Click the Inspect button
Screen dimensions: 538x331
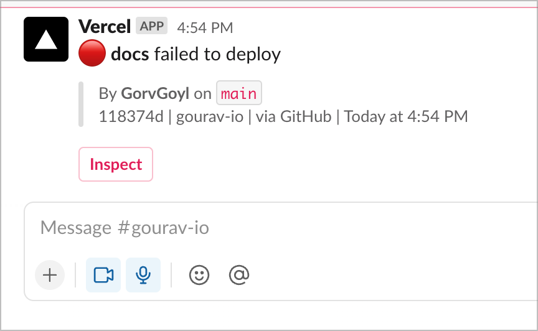coord(116,164)
